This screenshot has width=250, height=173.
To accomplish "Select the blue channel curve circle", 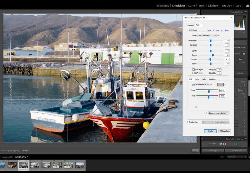I will (x=235, y=144).
